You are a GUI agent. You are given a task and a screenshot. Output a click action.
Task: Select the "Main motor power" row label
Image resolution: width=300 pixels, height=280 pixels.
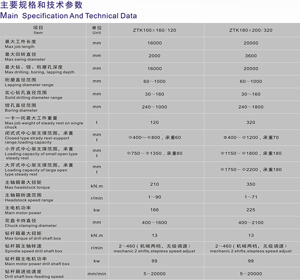coord(22,210)
